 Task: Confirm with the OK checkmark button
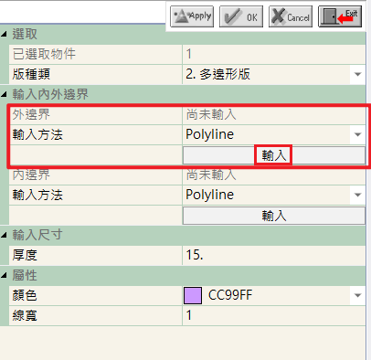pyautogui.click(x=241, y=16)
